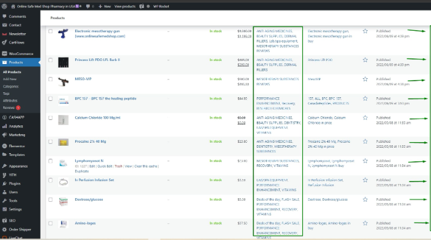Tick the checkbox for Calcium Chloride 100 Mg/ml
431x240 pixels.
point(50,118)
